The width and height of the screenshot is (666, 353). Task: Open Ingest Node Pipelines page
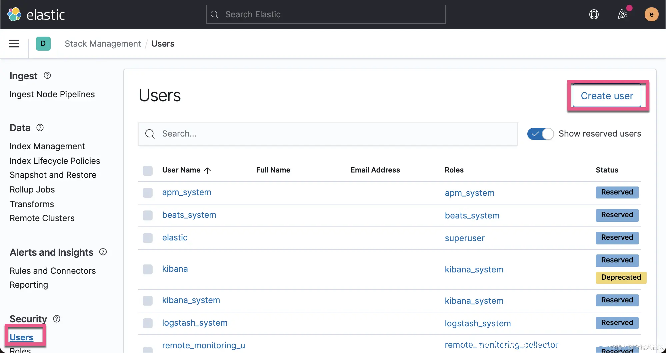(52, 94)
